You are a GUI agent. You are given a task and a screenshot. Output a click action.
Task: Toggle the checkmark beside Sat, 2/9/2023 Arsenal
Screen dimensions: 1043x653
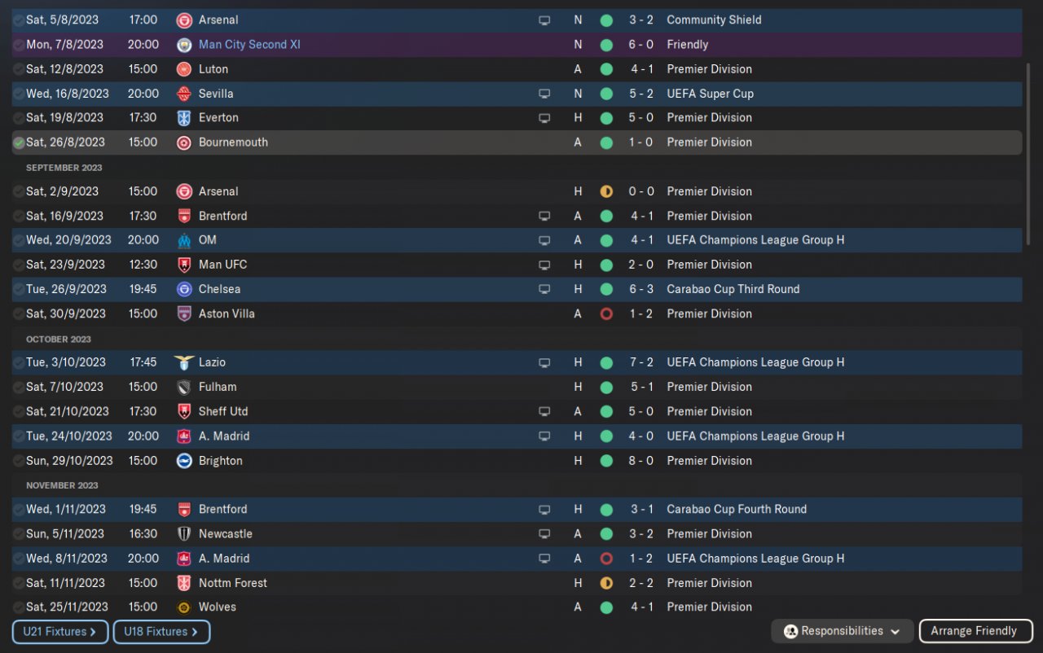[x=19, y=191]
